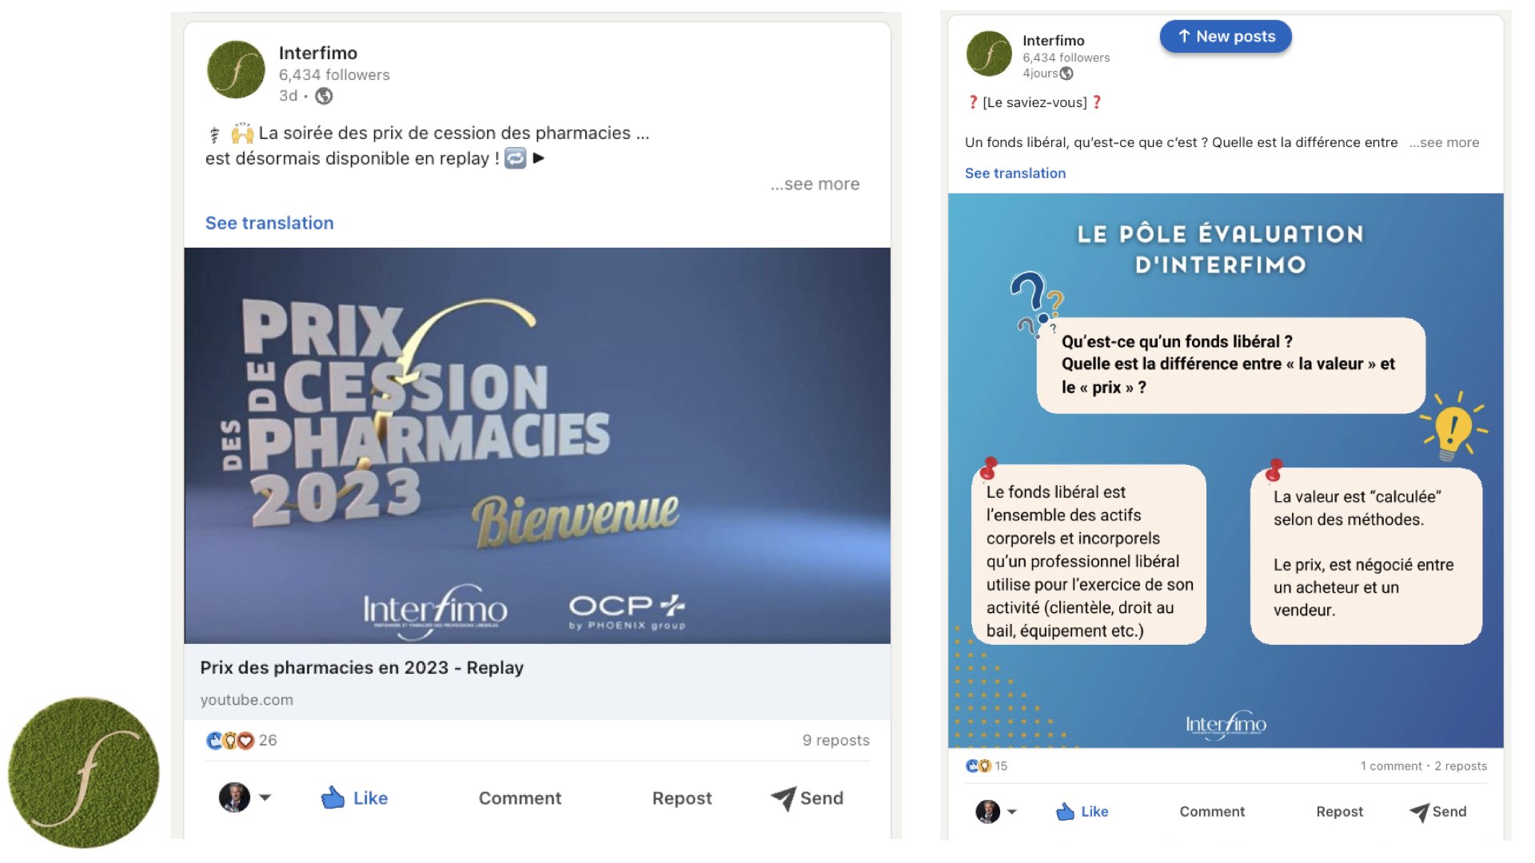Screen dimensions: 1535x863
Task: Click the New posts button
Action: coord(1226,37)
